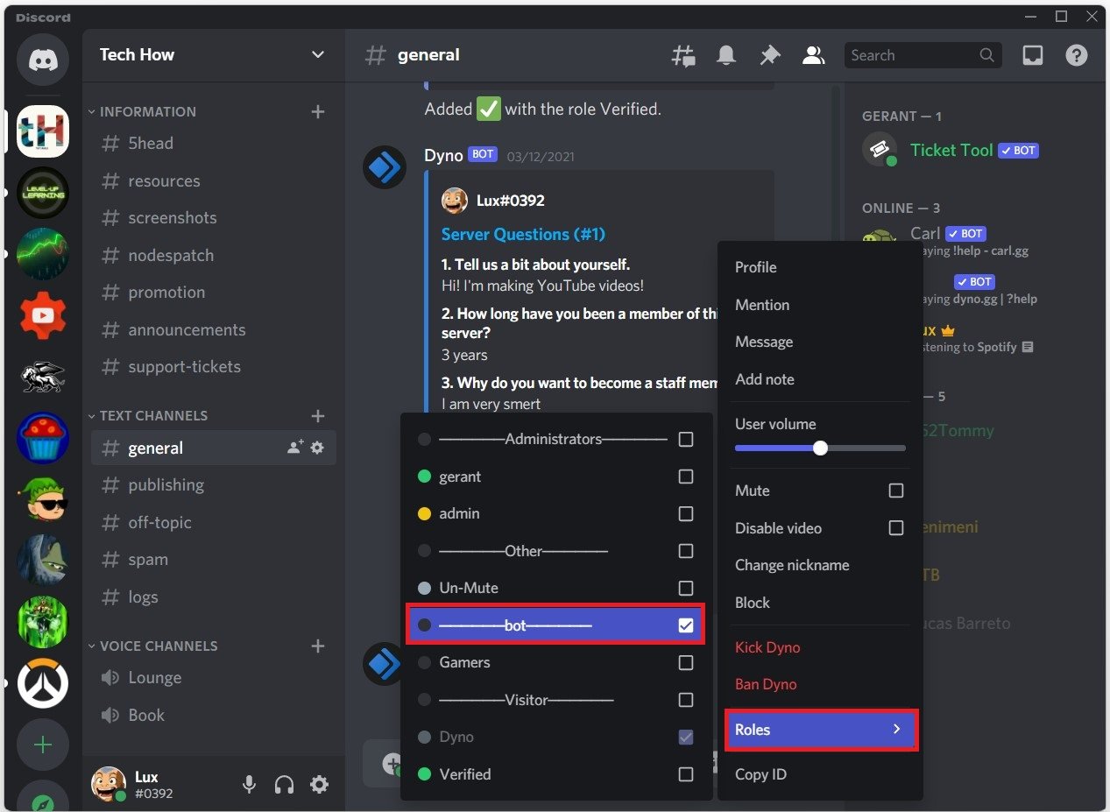Enable the Mute checkbox for Dyno
Image resolution: width=1110 pixels, height=812 pixels.
coord(895,491)
